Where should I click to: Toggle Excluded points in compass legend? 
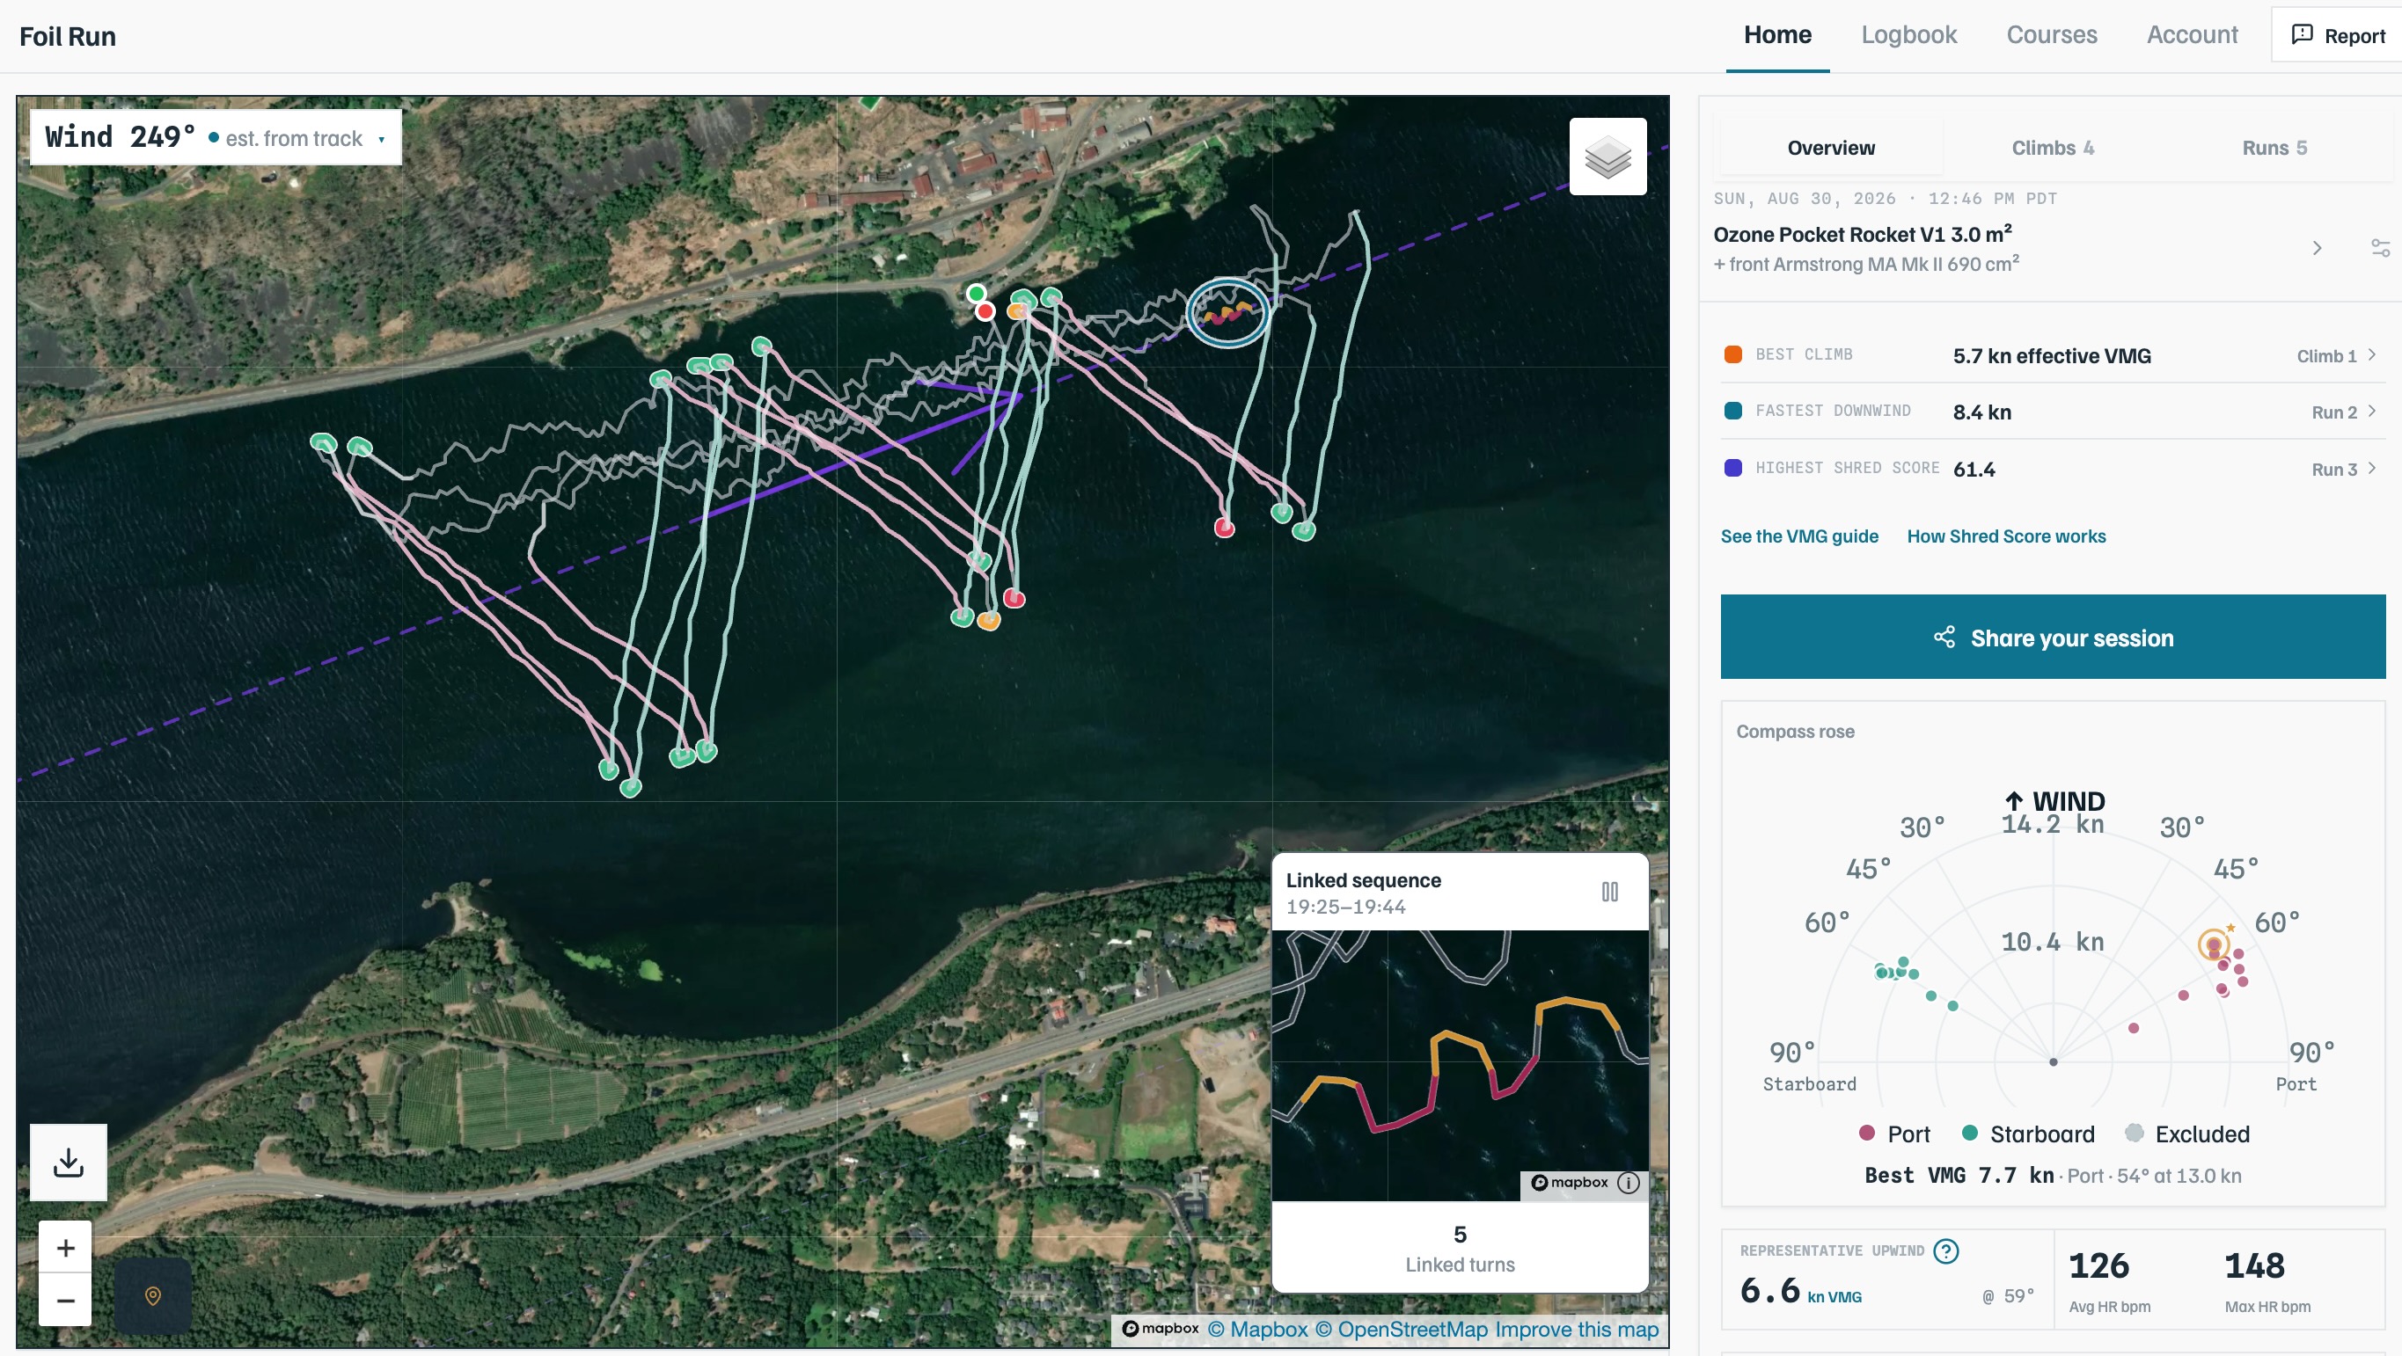(2186, 1134)
